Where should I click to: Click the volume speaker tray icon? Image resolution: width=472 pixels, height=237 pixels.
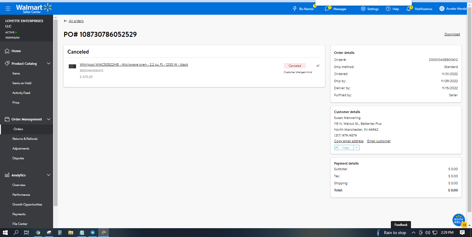[428, 233]
